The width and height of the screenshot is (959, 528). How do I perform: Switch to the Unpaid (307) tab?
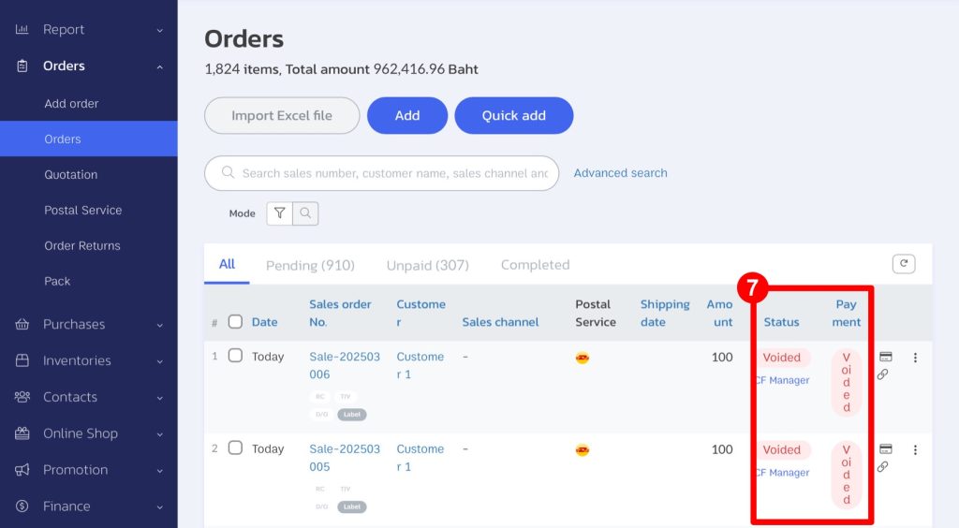427,265
